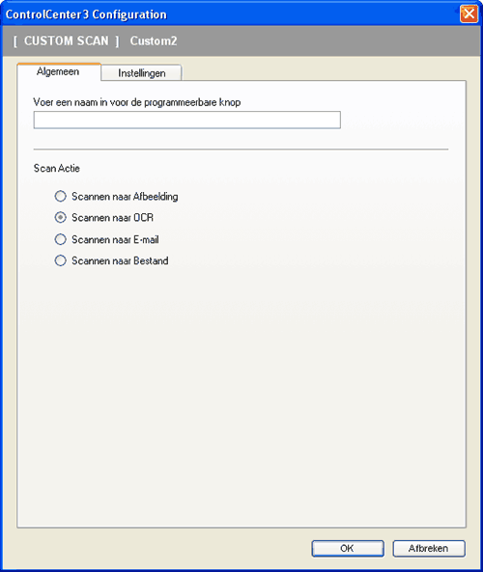Click the Scan Actie section label
The width and height of the screenshot is (483, 572).
click(57, 168)
